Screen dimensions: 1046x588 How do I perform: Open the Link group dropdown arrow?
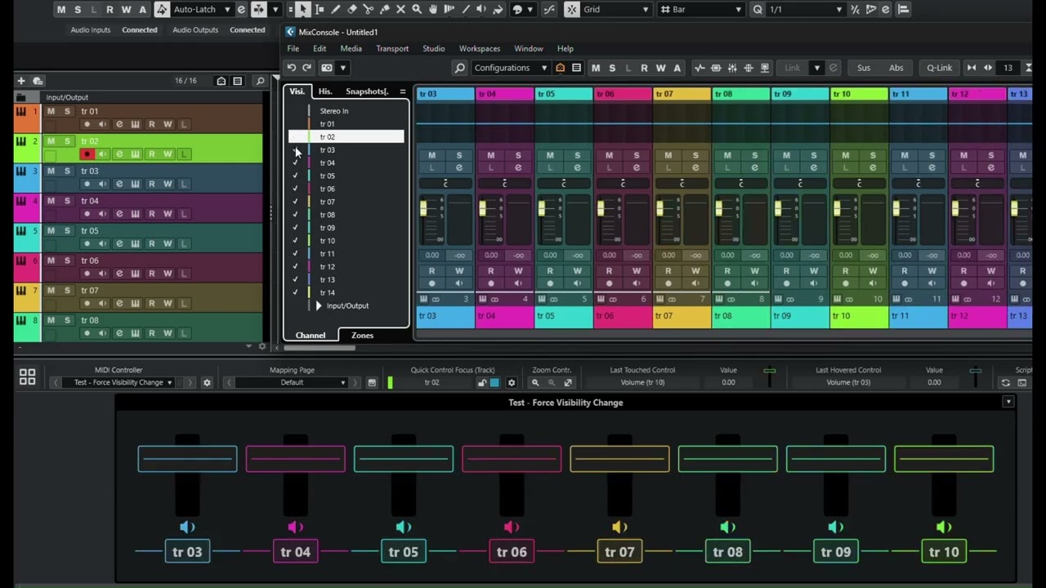pyautogui.click(x=816, y=68)
